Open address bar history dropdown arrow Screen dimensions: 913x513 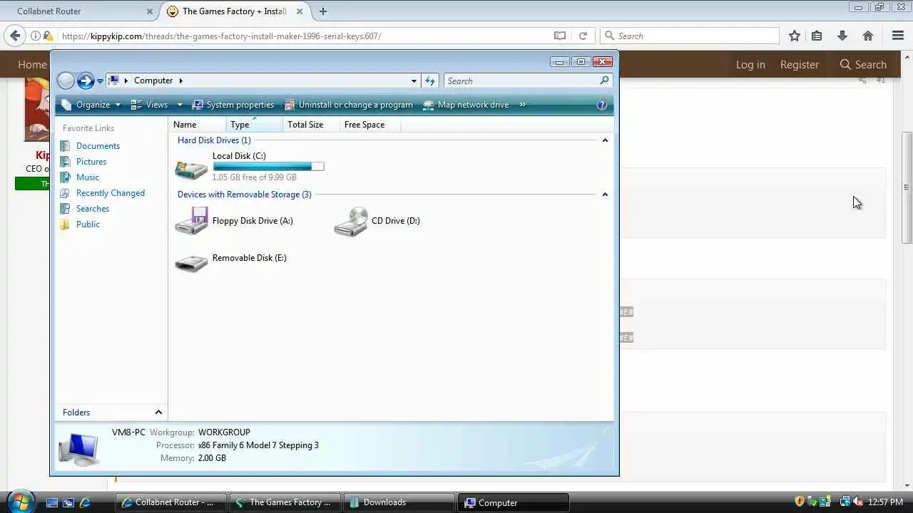point(414,81)
